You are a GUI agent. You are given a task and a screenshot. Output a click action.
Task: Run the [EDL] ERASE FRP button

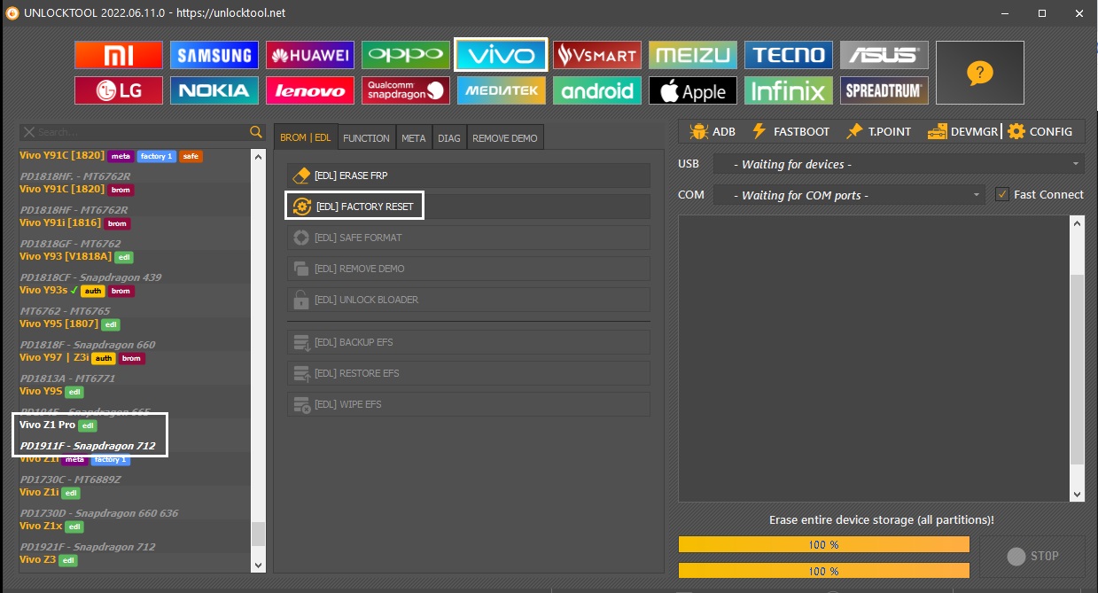[469, 176]
